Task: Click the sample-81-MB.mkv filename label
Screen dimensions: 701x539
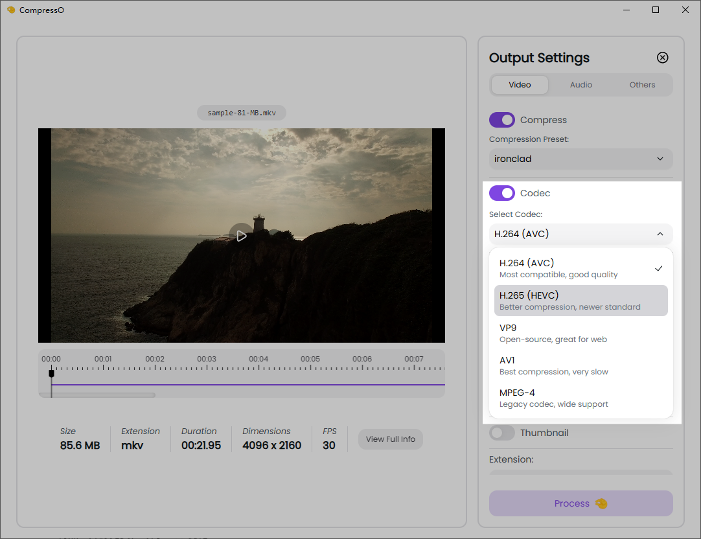Action: 242,113
